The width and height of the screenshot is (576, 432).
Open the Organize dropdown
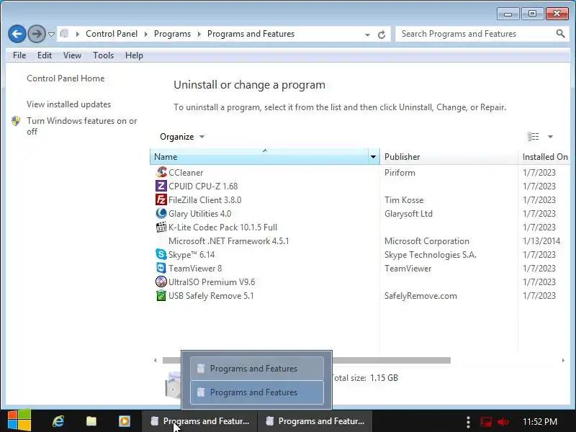(182, 137)
